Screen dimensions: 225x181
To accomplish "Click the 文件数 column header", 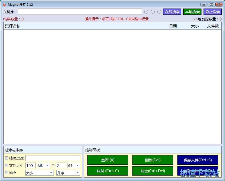I will click(213, 26).
